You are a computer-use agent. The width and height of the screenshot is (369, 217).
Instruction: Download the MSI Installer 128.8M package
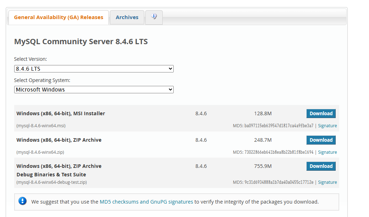coord(321,113)
